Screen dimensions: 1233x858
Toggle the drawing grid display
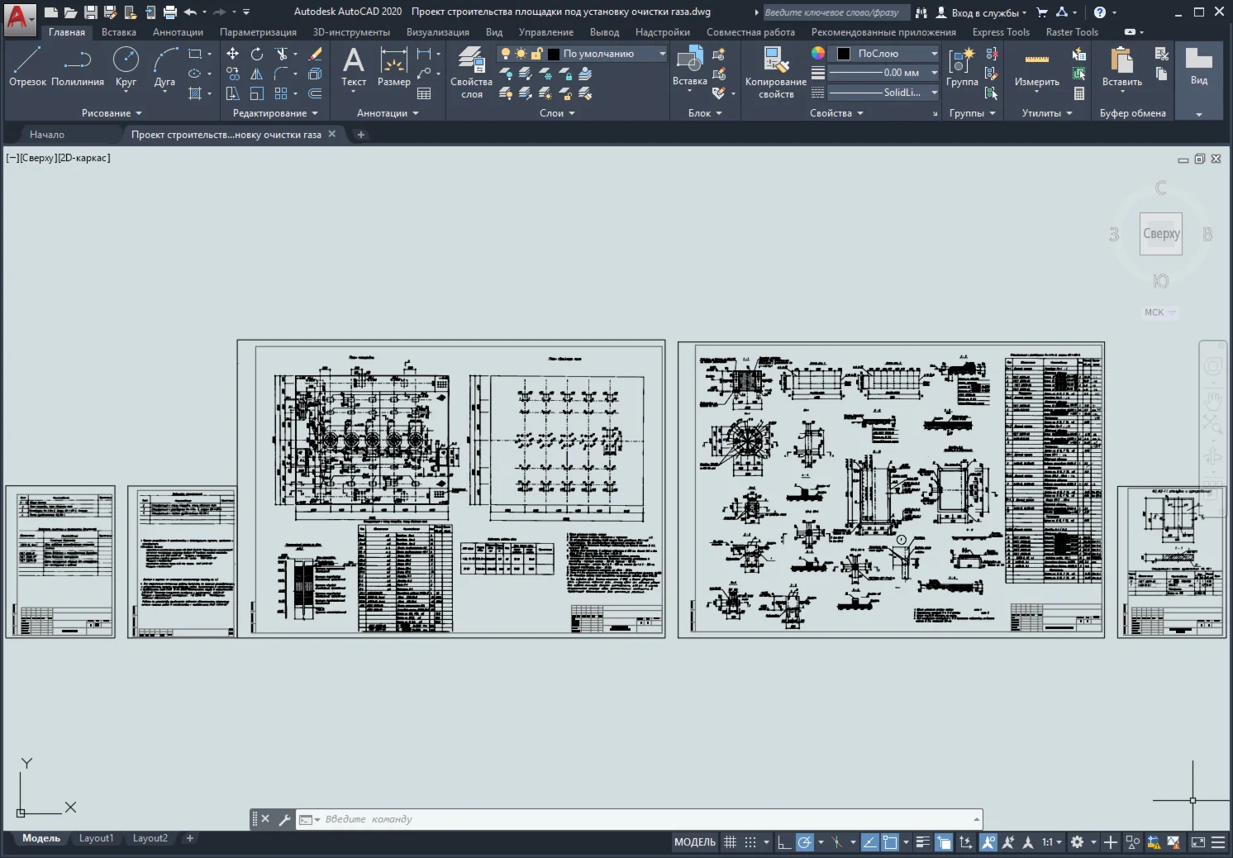pyautogui.click(x=731, y=842)
